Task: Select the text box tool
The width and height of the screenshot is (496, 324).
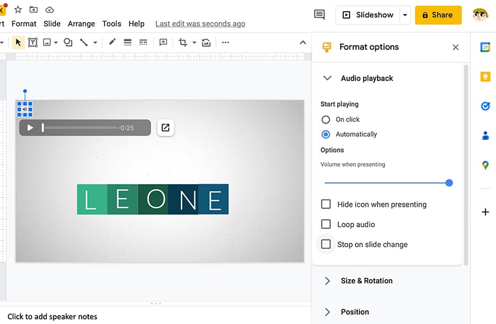Action: [33, 43]
